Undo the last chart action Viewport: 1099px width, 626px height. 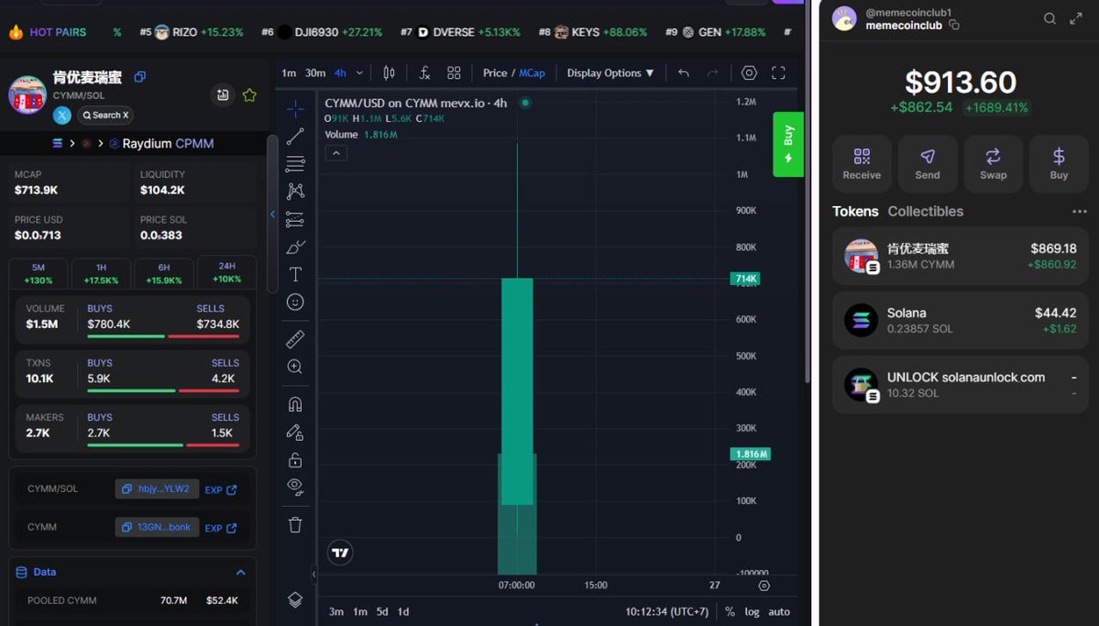coord(684,73)
